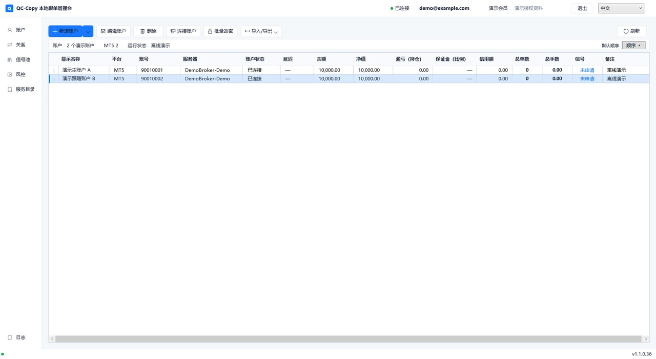This screenshot has height=359, width=656.
Task: Go to the 账户 sidebar section
Action: tap(20, 30)
